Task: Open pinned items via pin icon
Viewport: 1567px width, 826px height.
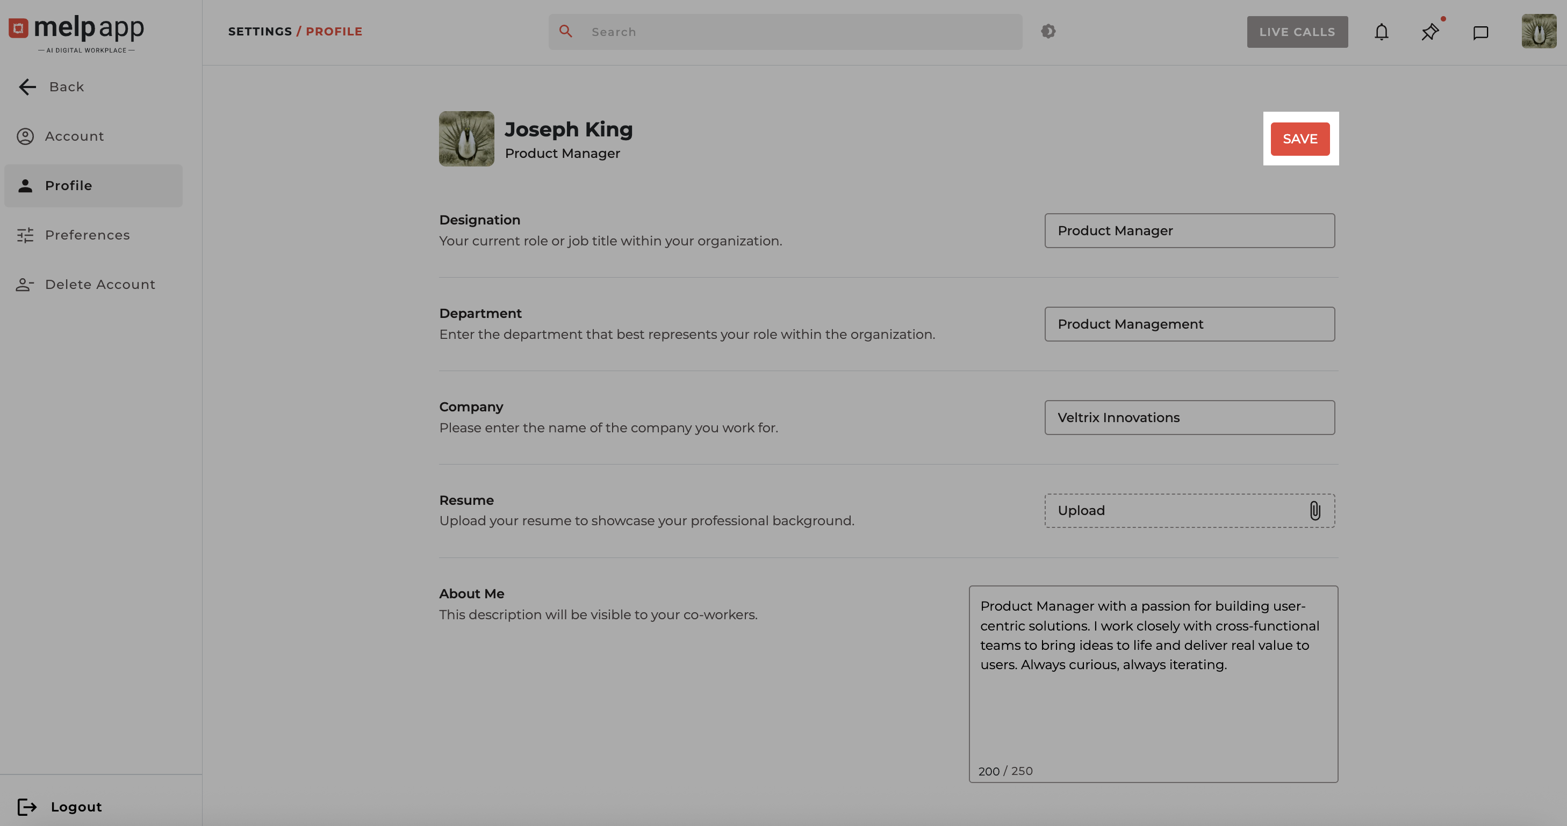Action: click(x=1430, y=32)
